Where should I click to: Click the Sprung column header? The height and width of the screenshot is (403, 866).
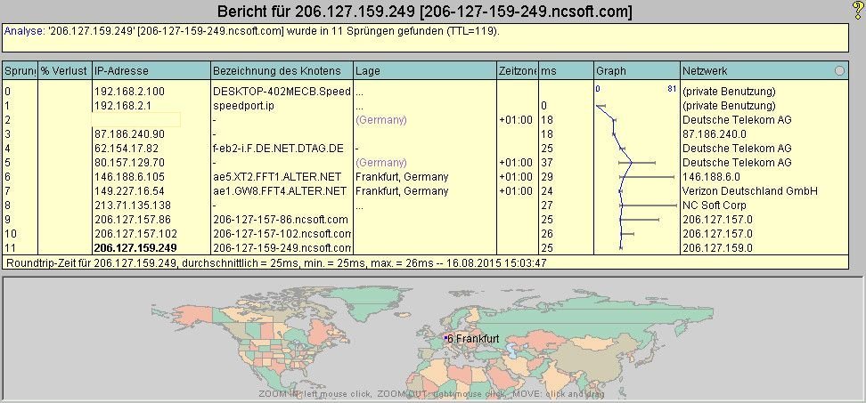pos(20,70)
